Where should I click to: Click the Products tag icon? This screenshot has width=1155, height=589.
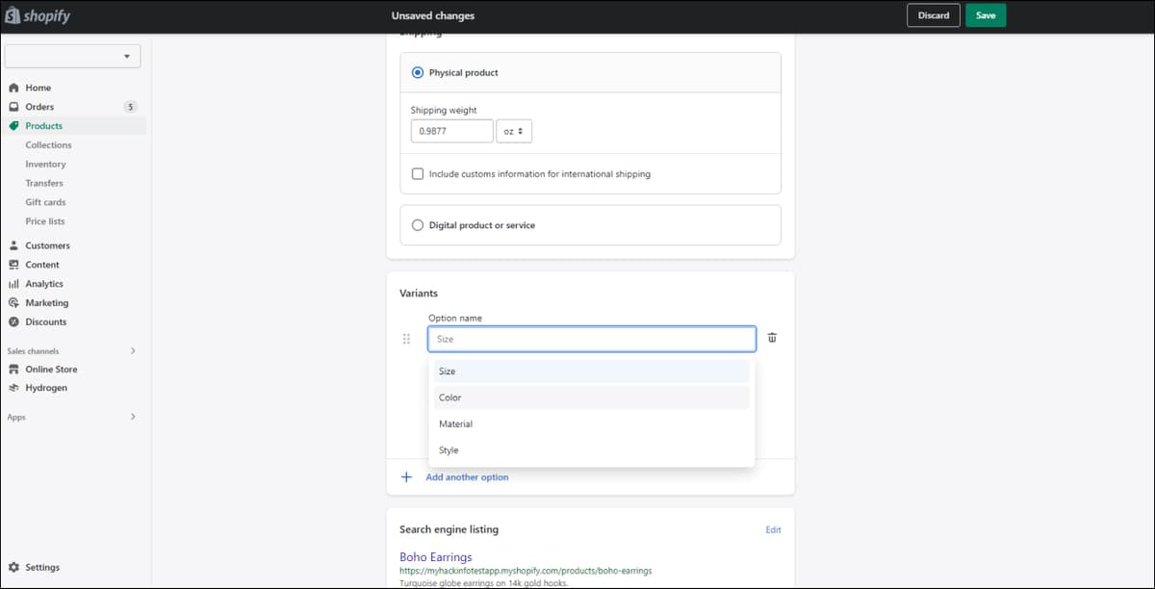point(13,126)
